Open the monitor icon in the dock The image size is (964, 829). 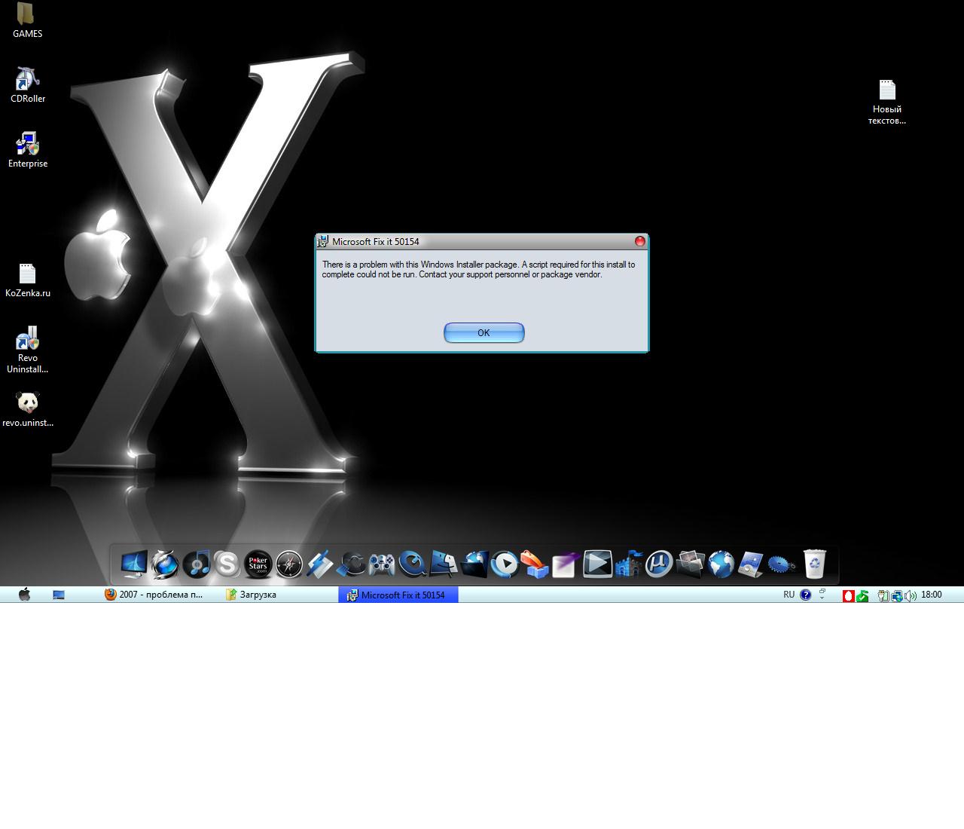pos(134,564)
